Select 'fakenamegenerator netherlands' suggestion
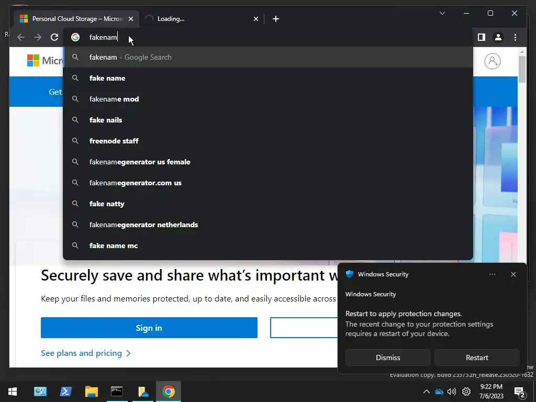Image resolution: width=536 pixels, height=402 pixels. [268, 225]
